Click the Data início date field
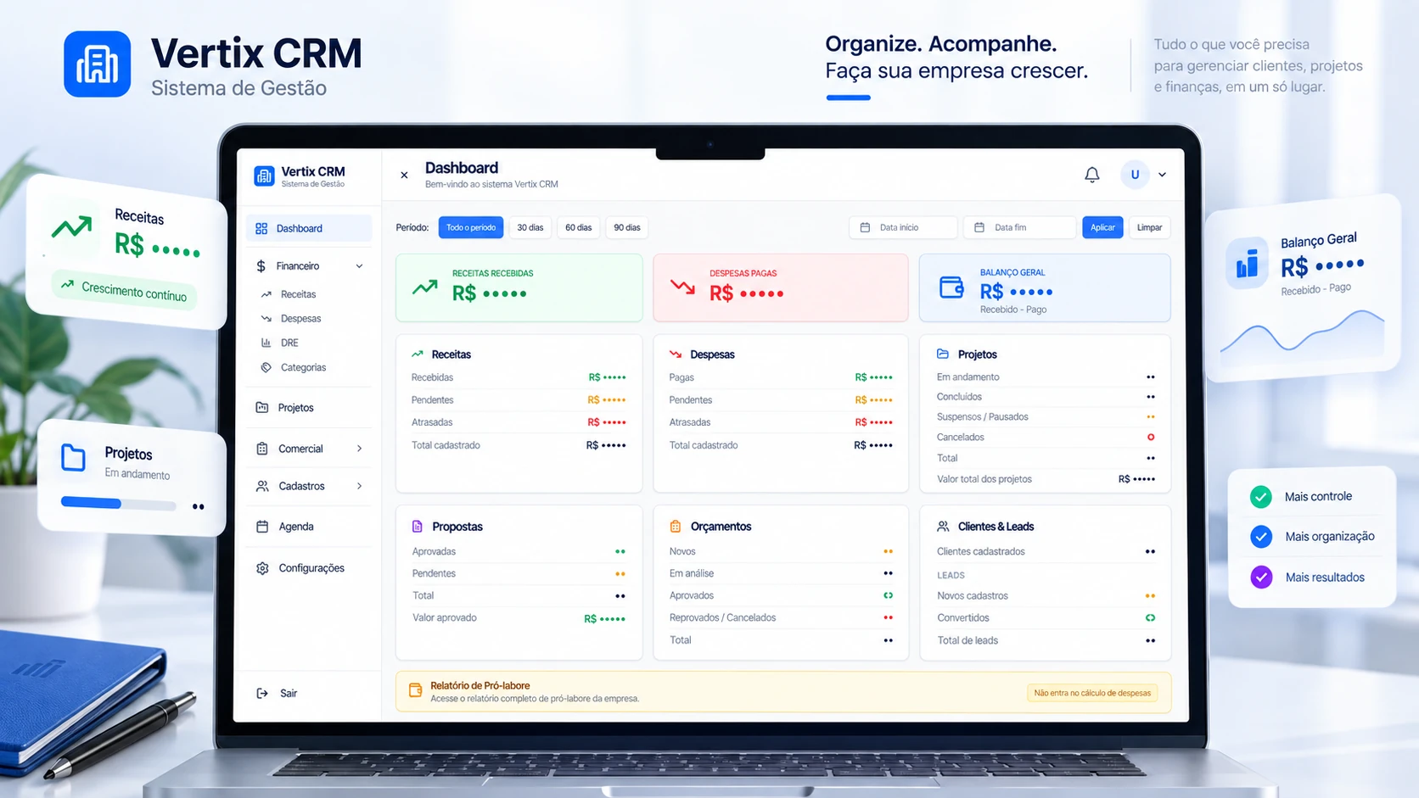Screen dimensions: 1419x798 (x=903, y=227)
